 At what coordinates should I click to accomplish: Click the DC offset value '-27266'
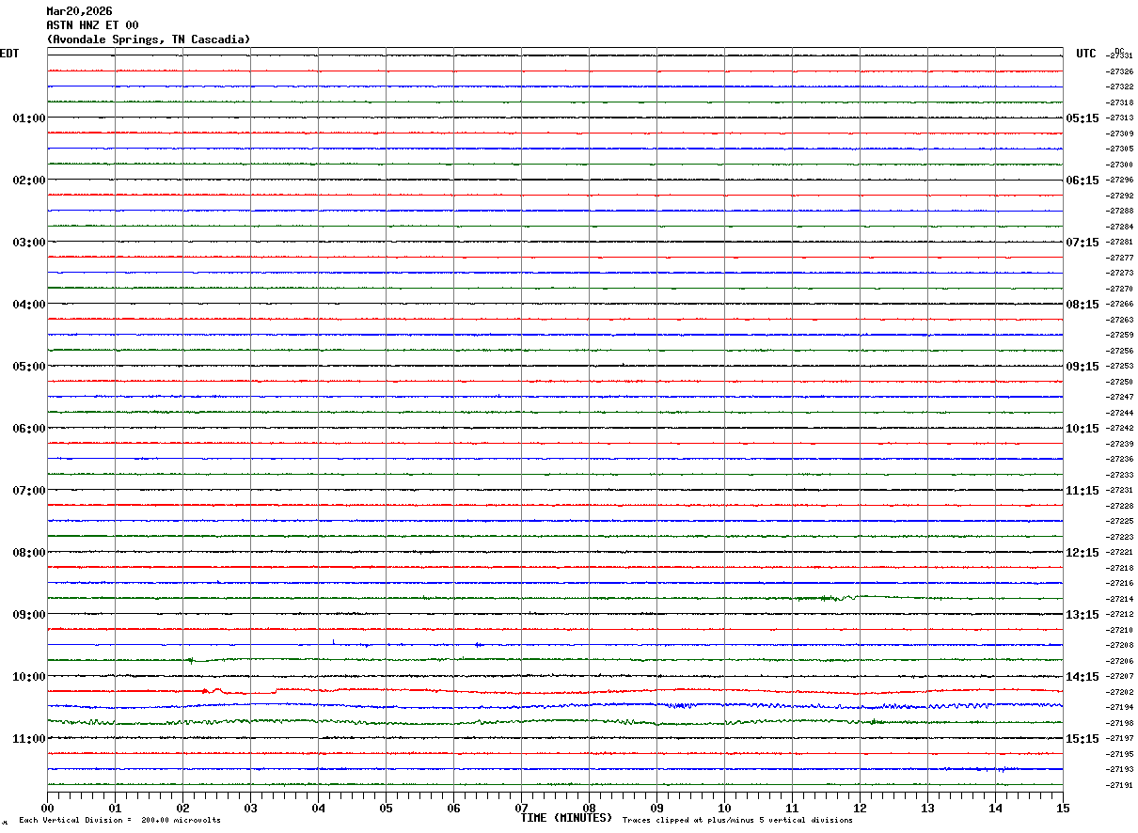[1119, 305]
